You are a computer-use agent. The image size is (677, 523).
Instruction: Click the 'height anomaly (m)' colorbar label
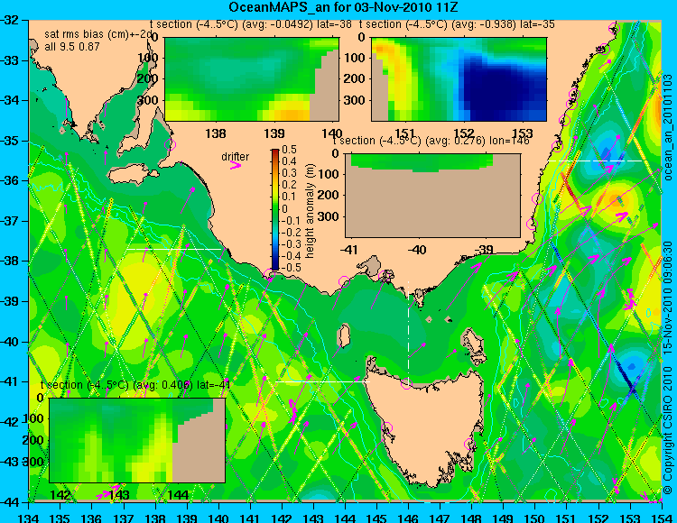click(x=311, y=211)
